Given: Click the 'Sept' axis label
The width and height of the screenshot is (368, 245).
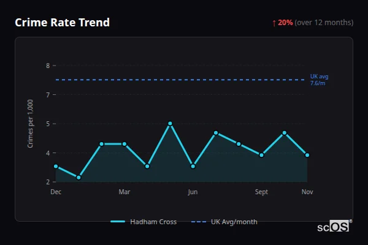Looking at the screenshot, I should click(261, 192).
